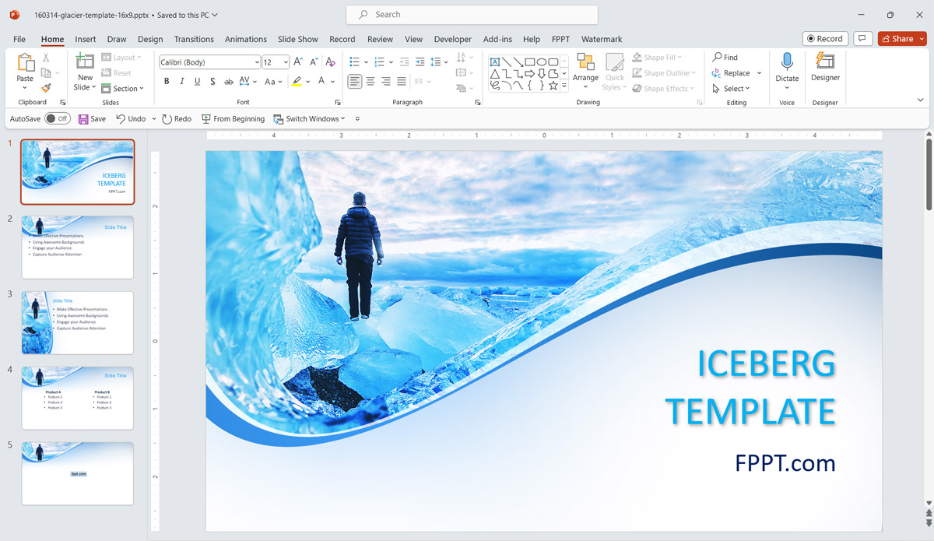Clear all formatting
Viewport: 934px width, 541px height.
330,61
